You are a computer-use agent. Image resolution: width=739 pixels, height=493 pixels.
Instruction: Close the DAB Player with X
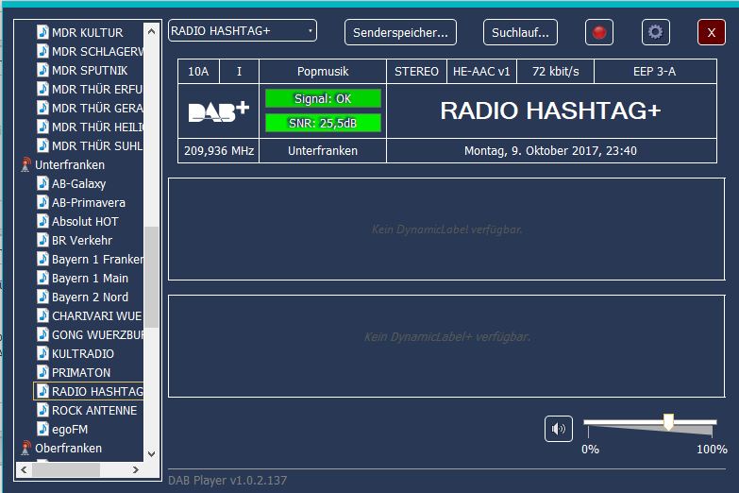(711, 32)
